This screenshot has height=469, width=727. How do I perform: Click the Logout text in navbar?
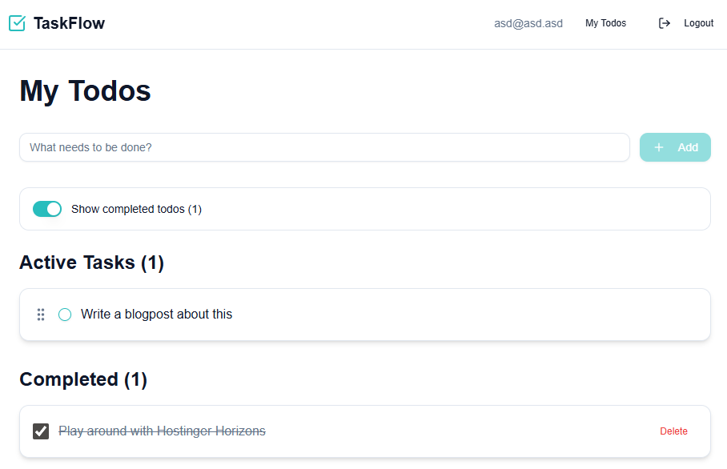click(x=698, y=23)
